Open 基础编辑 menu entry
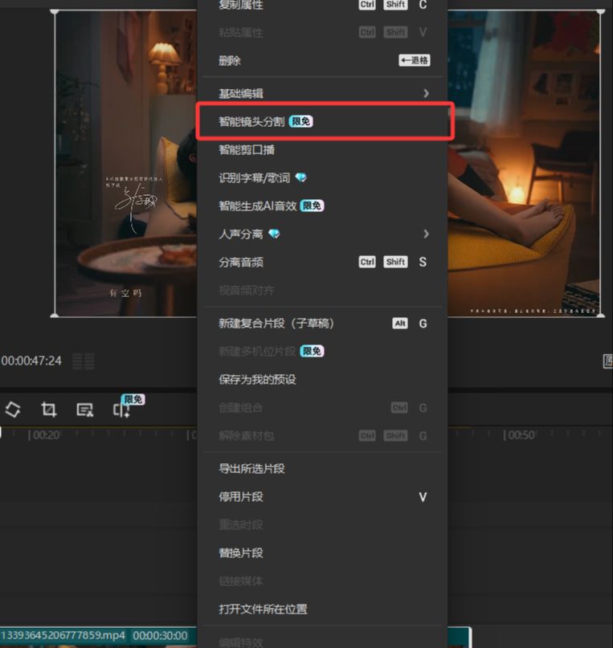 tap(322, 94)
